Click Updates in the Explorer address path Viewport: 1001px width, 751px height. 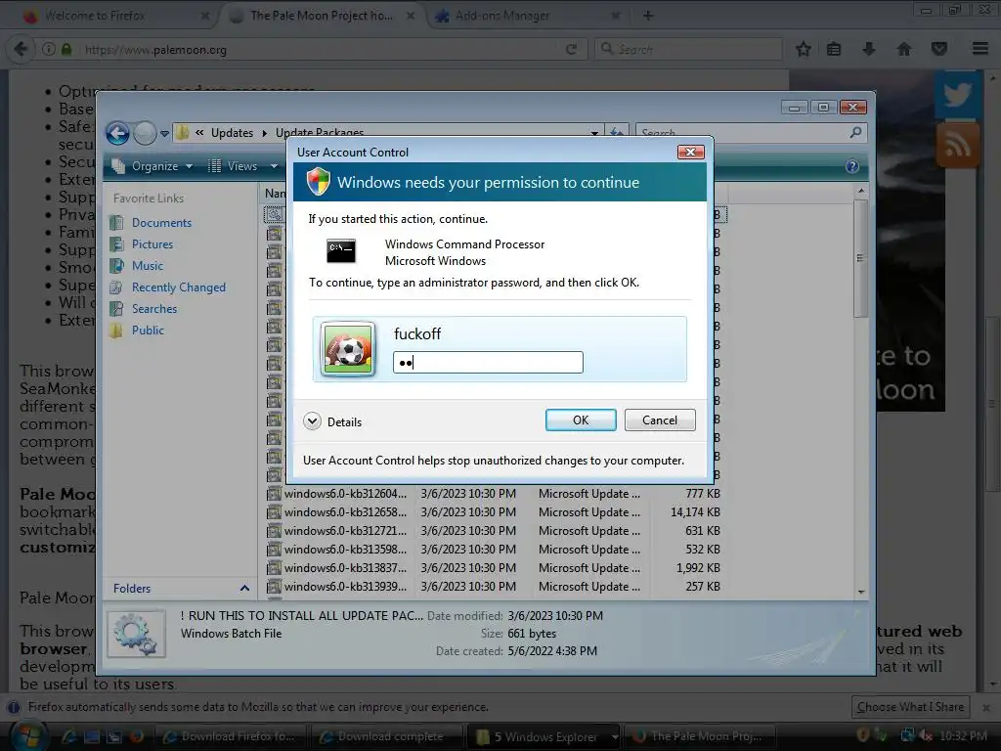(232, 133)
